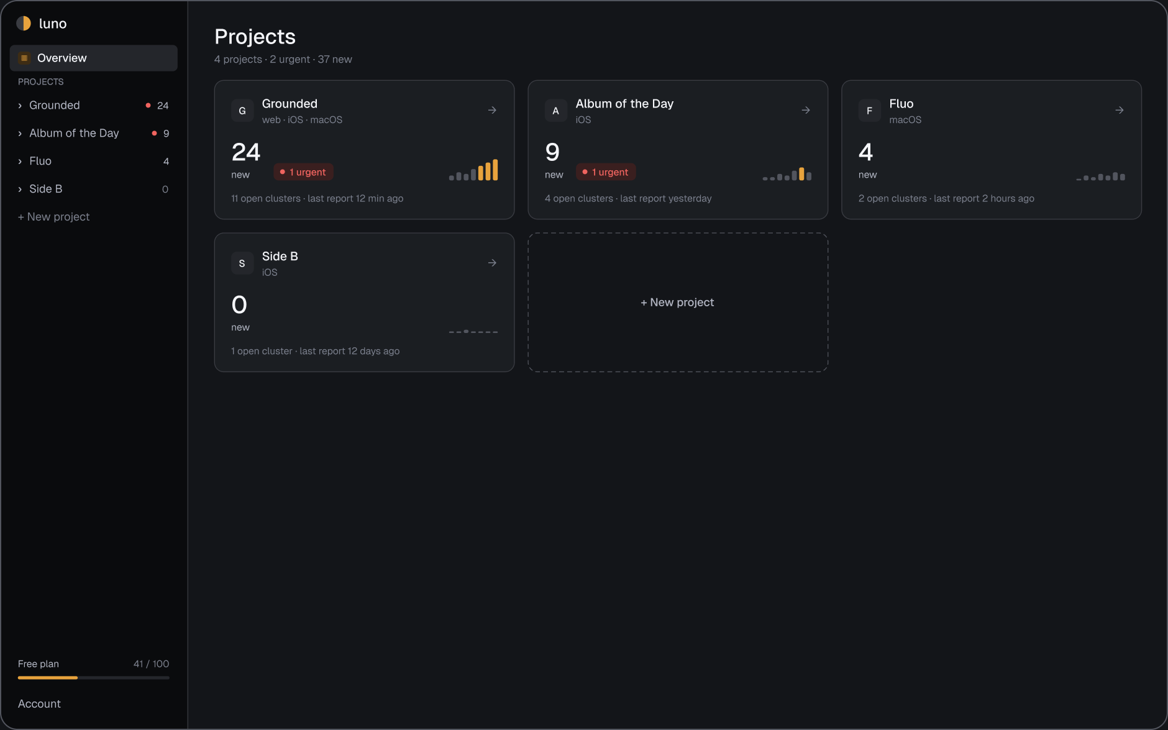This screenshot has width=1168, height=730.
Task: Click the Grounded card title
Action: click(290, 104)
